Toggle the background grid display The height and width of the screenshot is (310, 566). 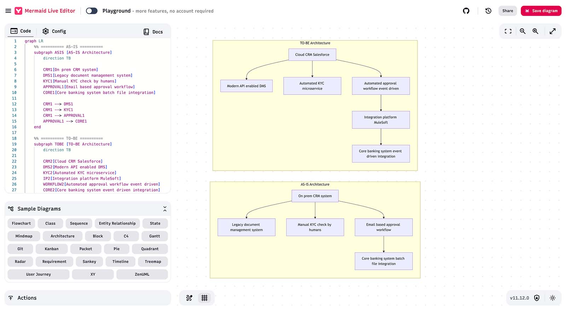(x=204, y=298)
